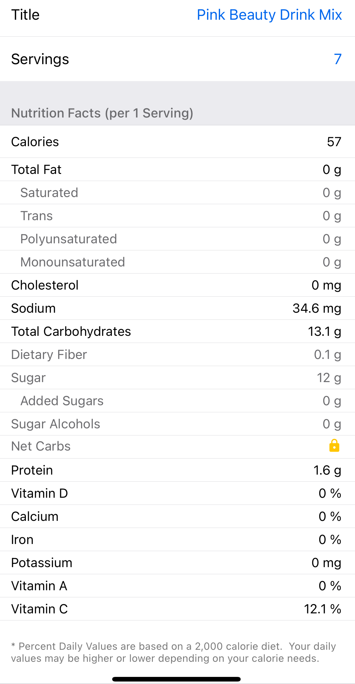Select the Protein 1.6 g value
This screenshot has height=684, width=355.
click(327, 470)
